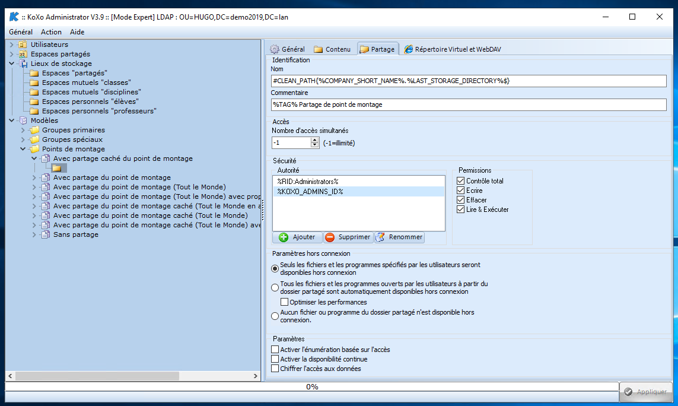Screen dimensions: 678x406
Task: Click the Nom input field
Action: click(468, 81)
